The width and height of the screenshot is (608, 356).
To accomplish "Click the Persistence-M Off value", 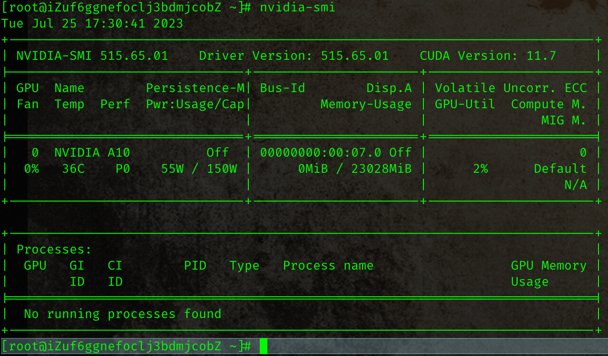I will pyautogui.click(x=217, y=152).
